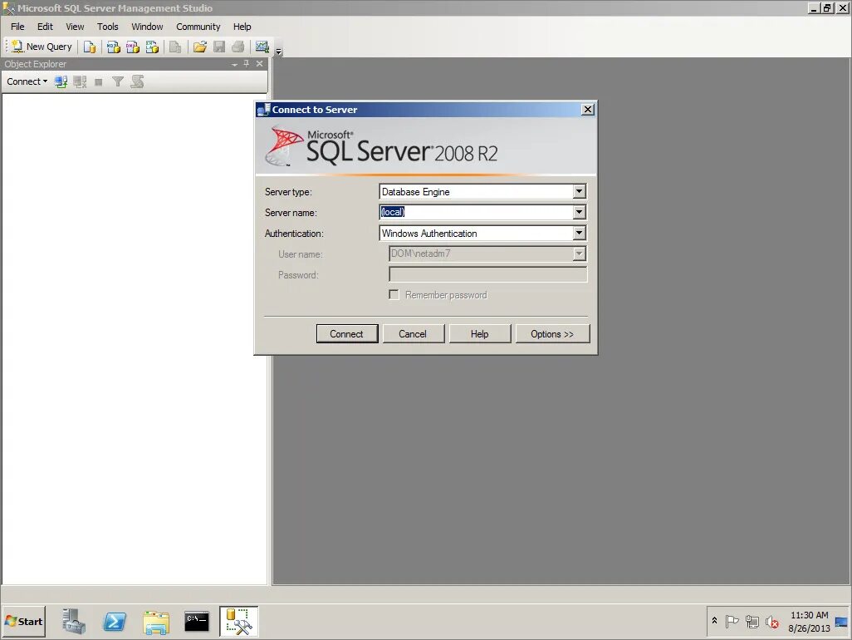Click Connect Object Explorer icon
This screenshot has height=640, width=852.
[x=61, y=81]
